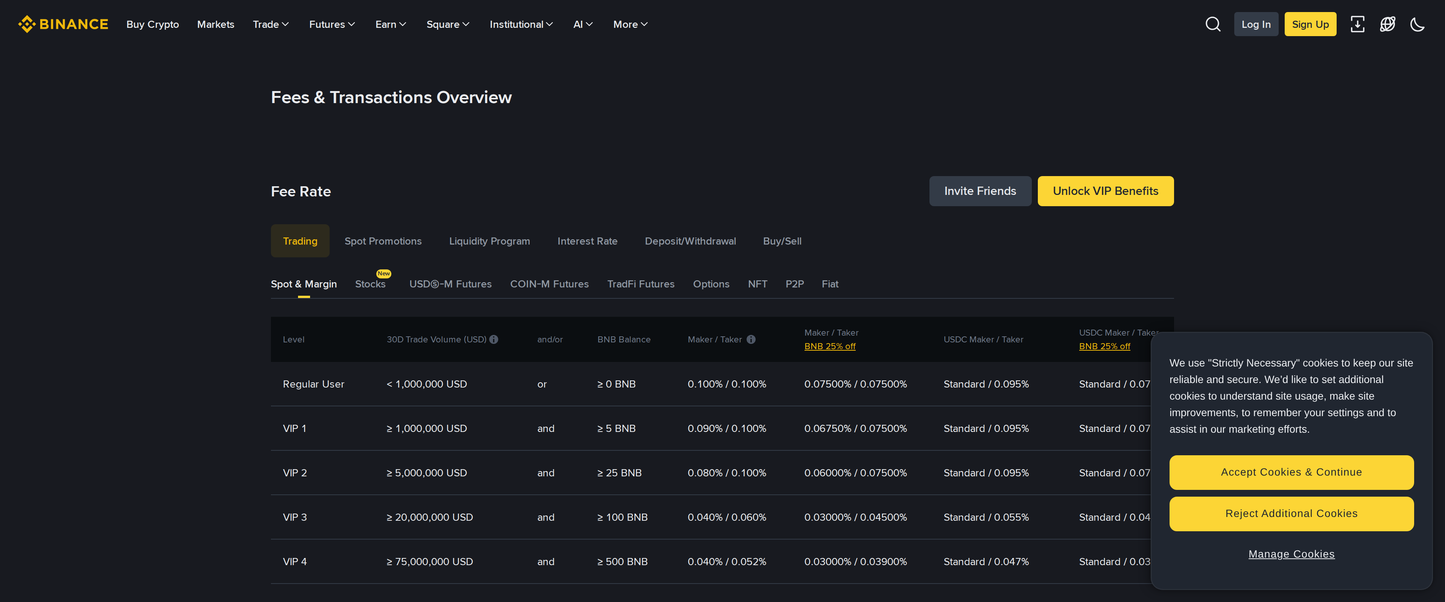Select the Options sub-tab
The height and width of the screenshot is (602, 1445).
click(x=711, y=284)
